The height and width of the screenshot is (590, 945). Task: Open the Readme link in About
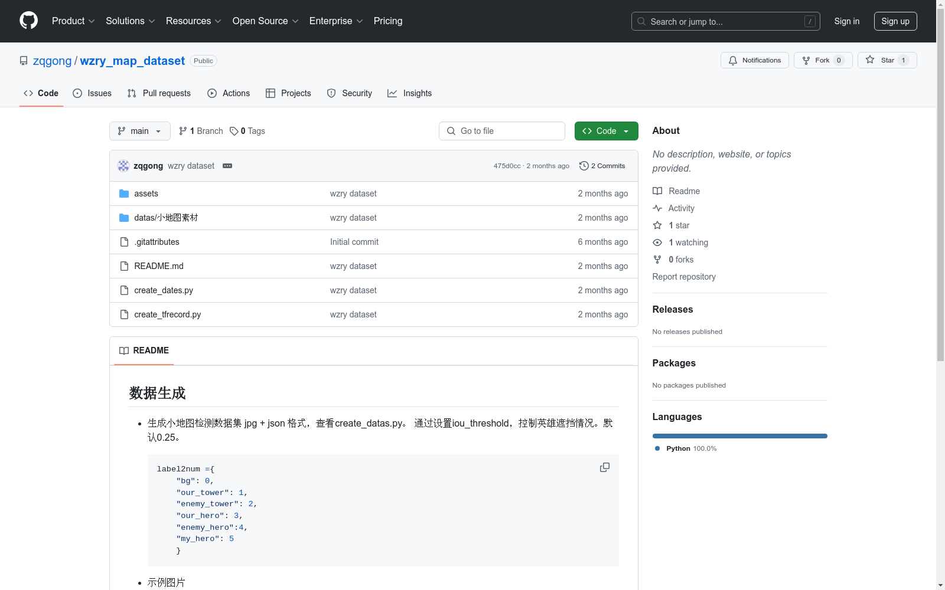pos(676,191)
